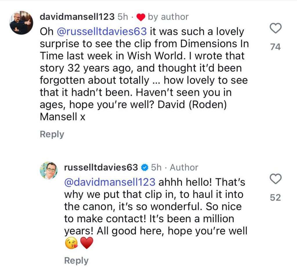The height and width of the screenshot is (275, 297).
Task: Open davidmansell123's profile picture
Action: [21, 23]
